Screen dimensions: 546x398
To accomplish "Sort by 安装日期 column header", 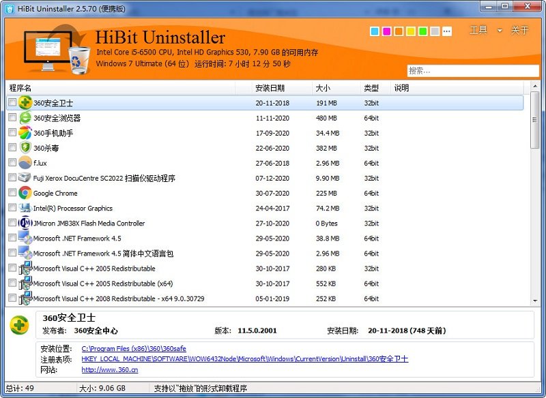I will click(282, 88).
